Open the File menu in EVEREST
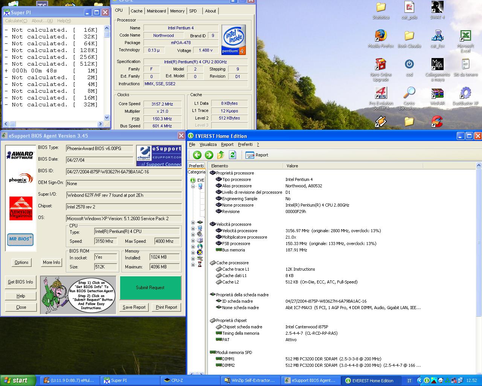The width and height of the screenshot is (482, 386). point(192,144)
